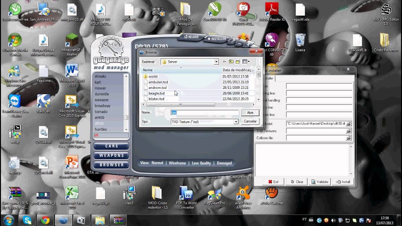The image size is (402, 226).
Task: Click the RELOAD button in mod manager
Action: click(191, 37)
